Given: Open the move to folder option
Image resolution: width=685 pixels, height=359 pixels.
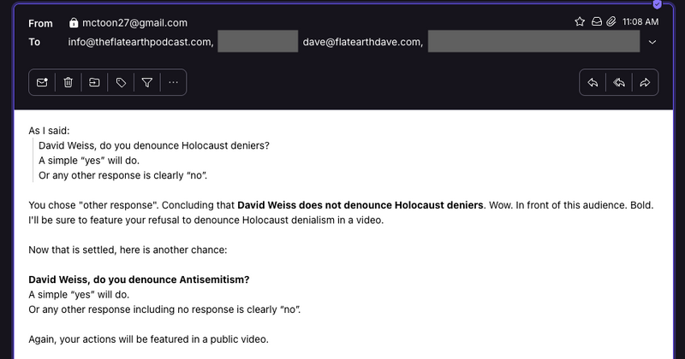Looking at the screenshot, I should (94, 82).
